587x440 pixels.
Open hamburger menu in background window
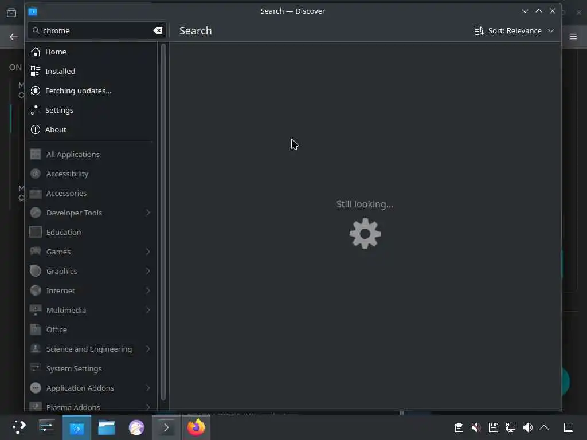point(573,36)
